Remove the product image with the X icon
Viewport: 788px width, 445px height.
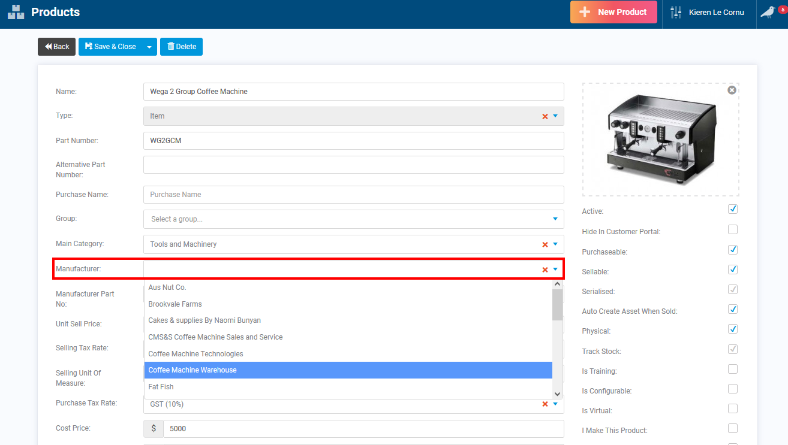(732, 90)
